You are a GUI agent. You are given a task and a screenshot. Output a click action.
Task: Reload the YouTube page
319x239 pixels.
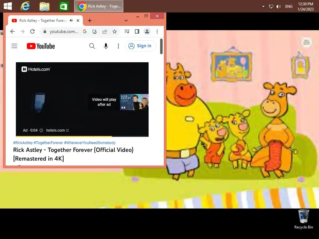pos(32,31)
